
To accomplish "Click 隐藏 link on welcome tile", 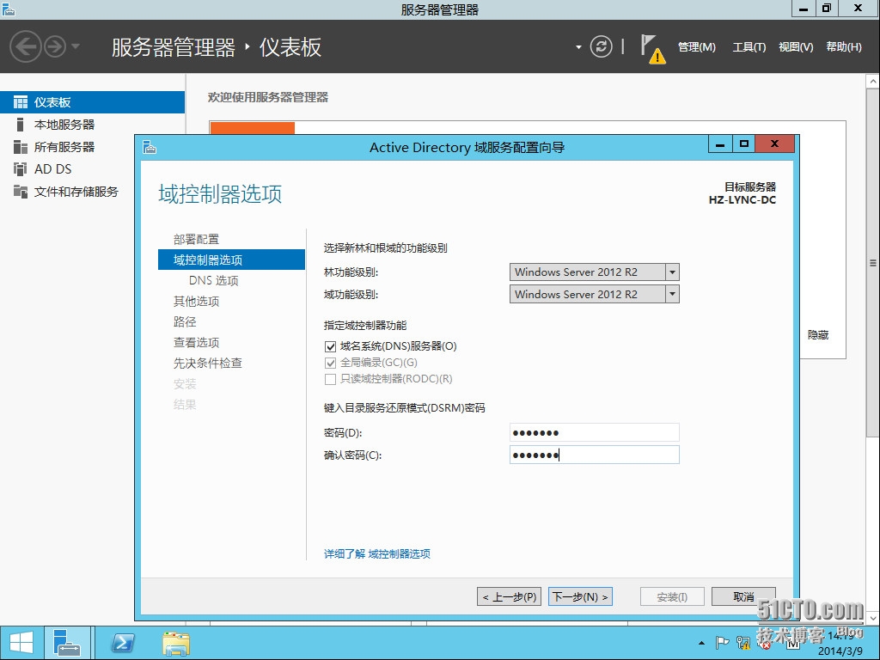I will (818, 335).
